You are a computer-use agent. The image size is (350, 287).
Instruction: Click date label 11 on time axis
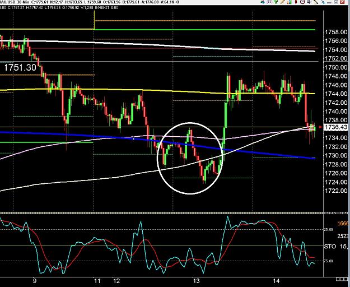pos(97,281)
